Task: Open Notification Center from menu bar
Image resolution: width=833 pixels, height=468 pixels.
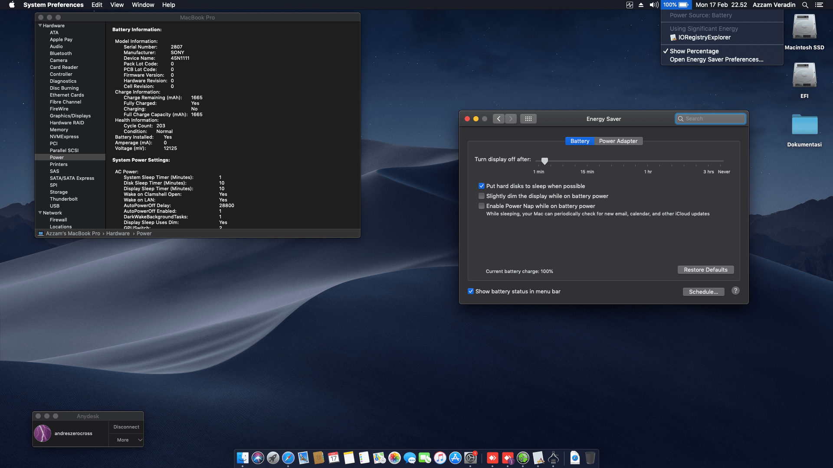Action: click(x=819, y=5)
